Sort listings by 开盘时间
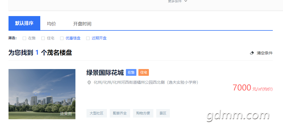Image resolution: width=283 pixels, height=133 pixels. pyautogui.click(x=82, y=24)
